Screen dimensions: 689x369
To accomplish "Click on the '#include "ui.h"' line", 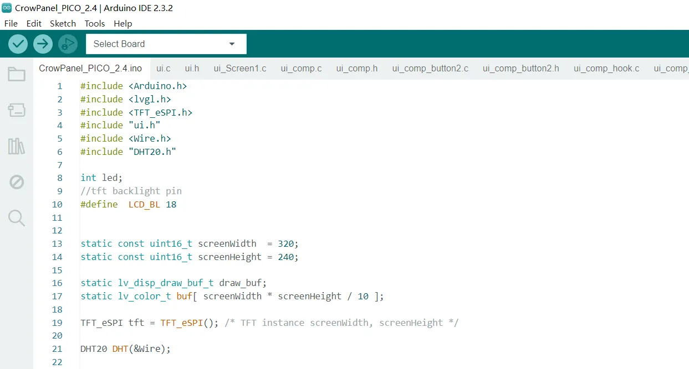I will [120, 126].
